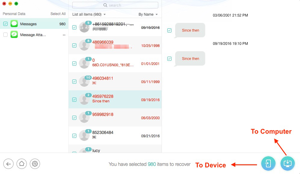Click avatar of contact 486966039
The height and width of the screenshot is (174, 300).
(84, 45)
